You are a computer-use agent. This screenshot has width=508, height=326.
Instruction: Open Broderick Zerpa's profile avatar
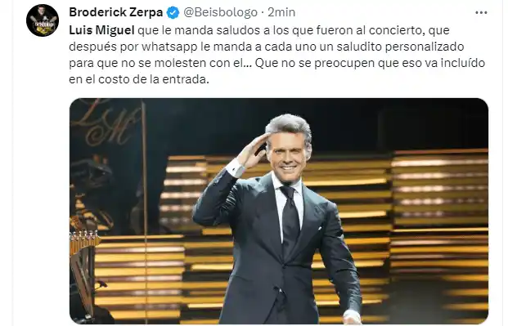coord(43,20)
